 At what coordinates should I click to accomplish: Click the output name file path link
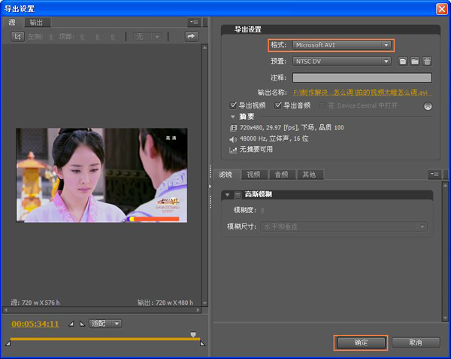pyautogui.click(x=362, y=93)
